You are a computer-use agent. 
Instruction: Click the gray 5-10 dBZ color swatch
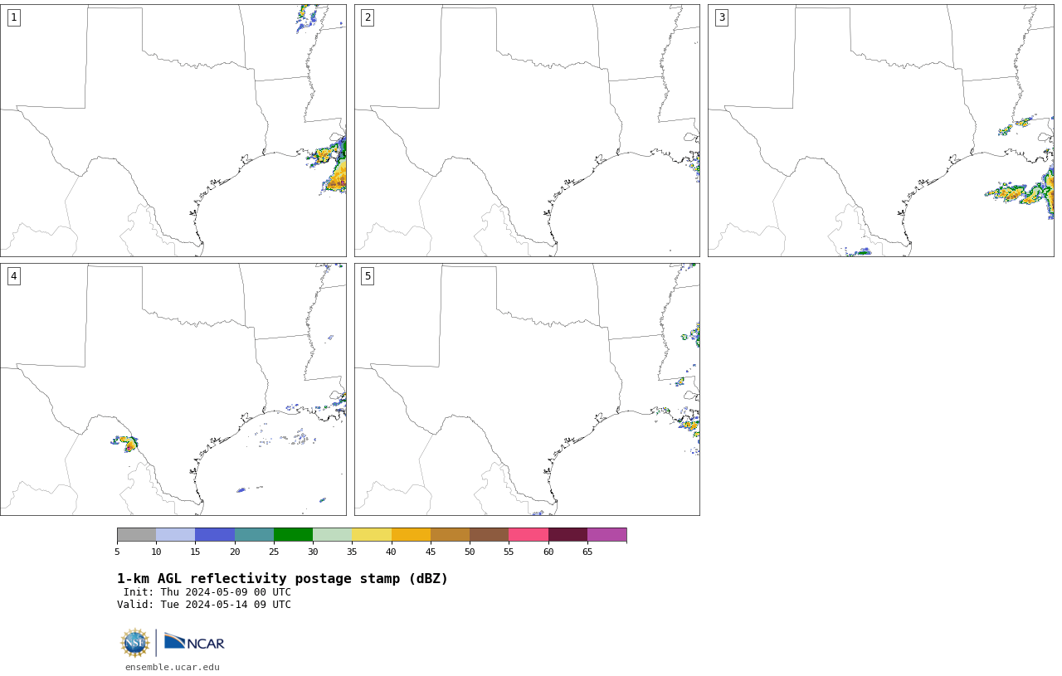click(x=136, y=535)
